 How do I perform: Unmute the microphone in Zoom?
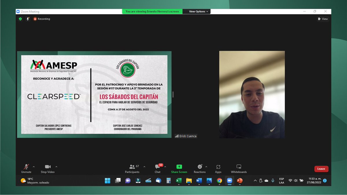tap(26, 169)
